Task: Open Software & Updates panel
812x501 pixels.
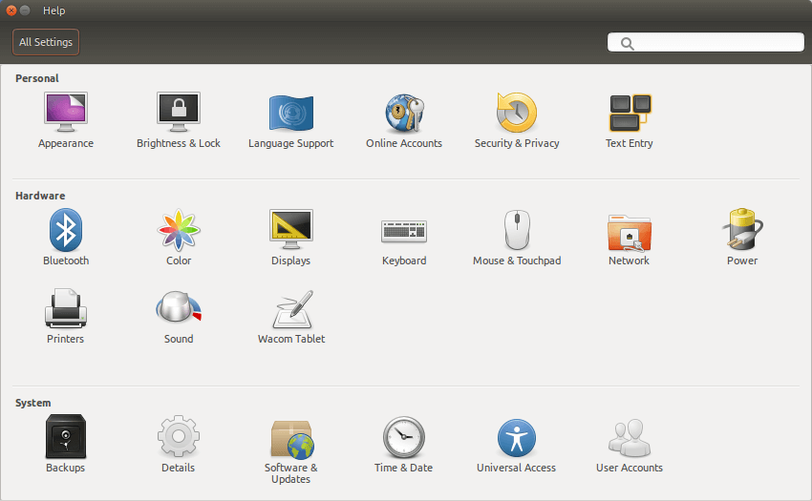Action: pos(291,450)
